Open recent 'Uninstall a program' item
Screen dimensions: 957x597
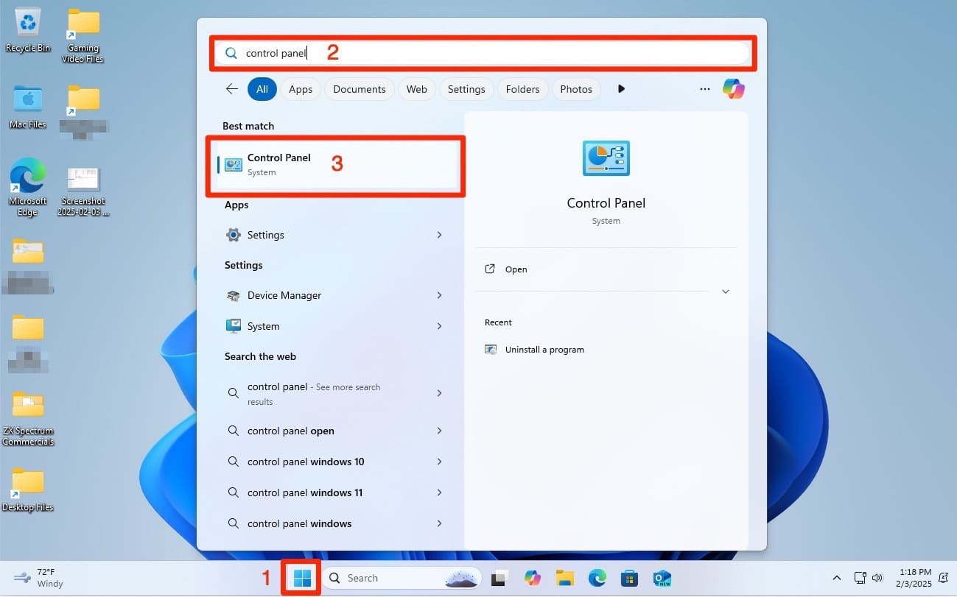(x=544, y=350)
